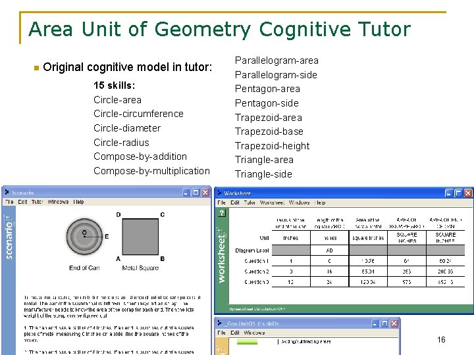The image size is (474, 355).
Task: Click the 'End of Can' caption
Action: (x=84, y=268)
